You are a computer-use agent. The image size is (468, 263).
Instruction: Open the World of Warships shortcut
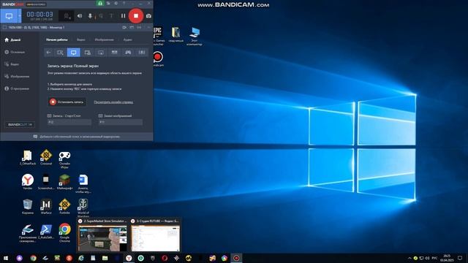[x=83, y=207]
